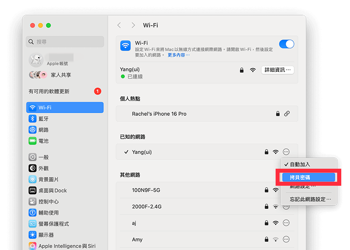Image resolution: width=350 pixels, height=250 pixels.
Task: Open the Wallpaper (背景圖片) sidebar item
Action: click(65, 179)
